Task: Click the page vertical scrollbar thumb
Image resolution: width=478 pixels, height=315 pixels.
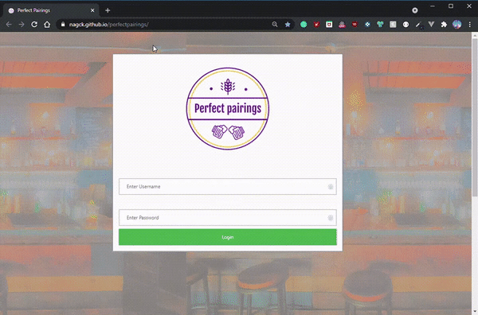Action: click(x=475, y=118)
